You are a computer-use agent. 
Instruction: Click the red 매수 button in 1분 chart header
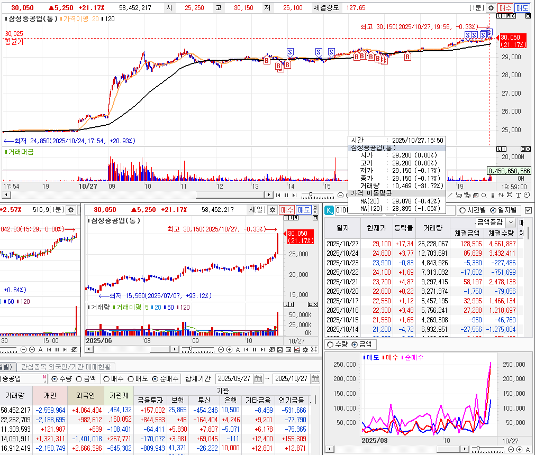tap(505, 7)
